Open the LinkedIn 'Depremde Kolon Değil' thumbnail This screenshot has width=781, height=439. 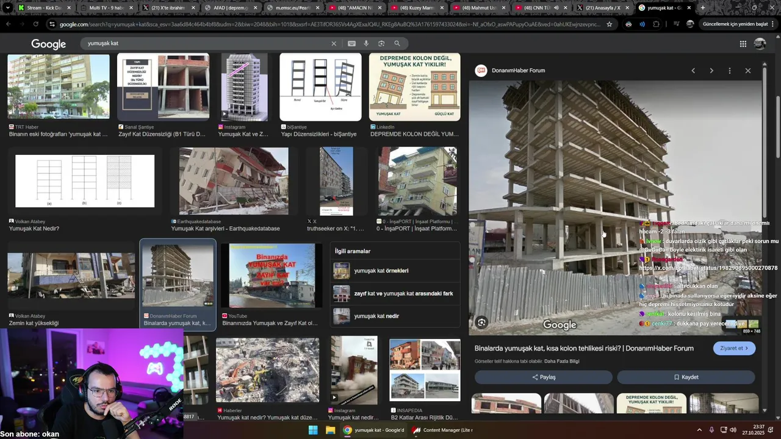pyautogui.click(x=414, y=87)
